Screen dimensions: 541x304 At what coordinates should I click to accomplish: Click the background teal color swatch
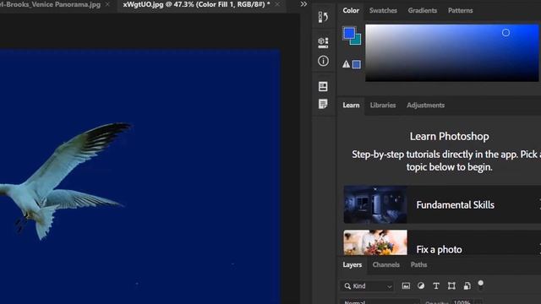[357, 41]
